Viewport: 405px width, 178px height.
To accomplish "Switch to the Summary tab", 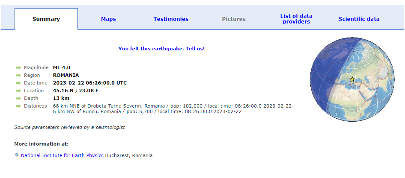I will coord(46,19).
